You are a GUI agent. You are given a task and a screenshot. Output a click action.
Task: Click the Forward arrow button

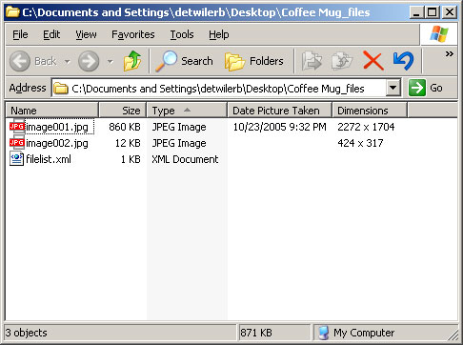[89, 61]
